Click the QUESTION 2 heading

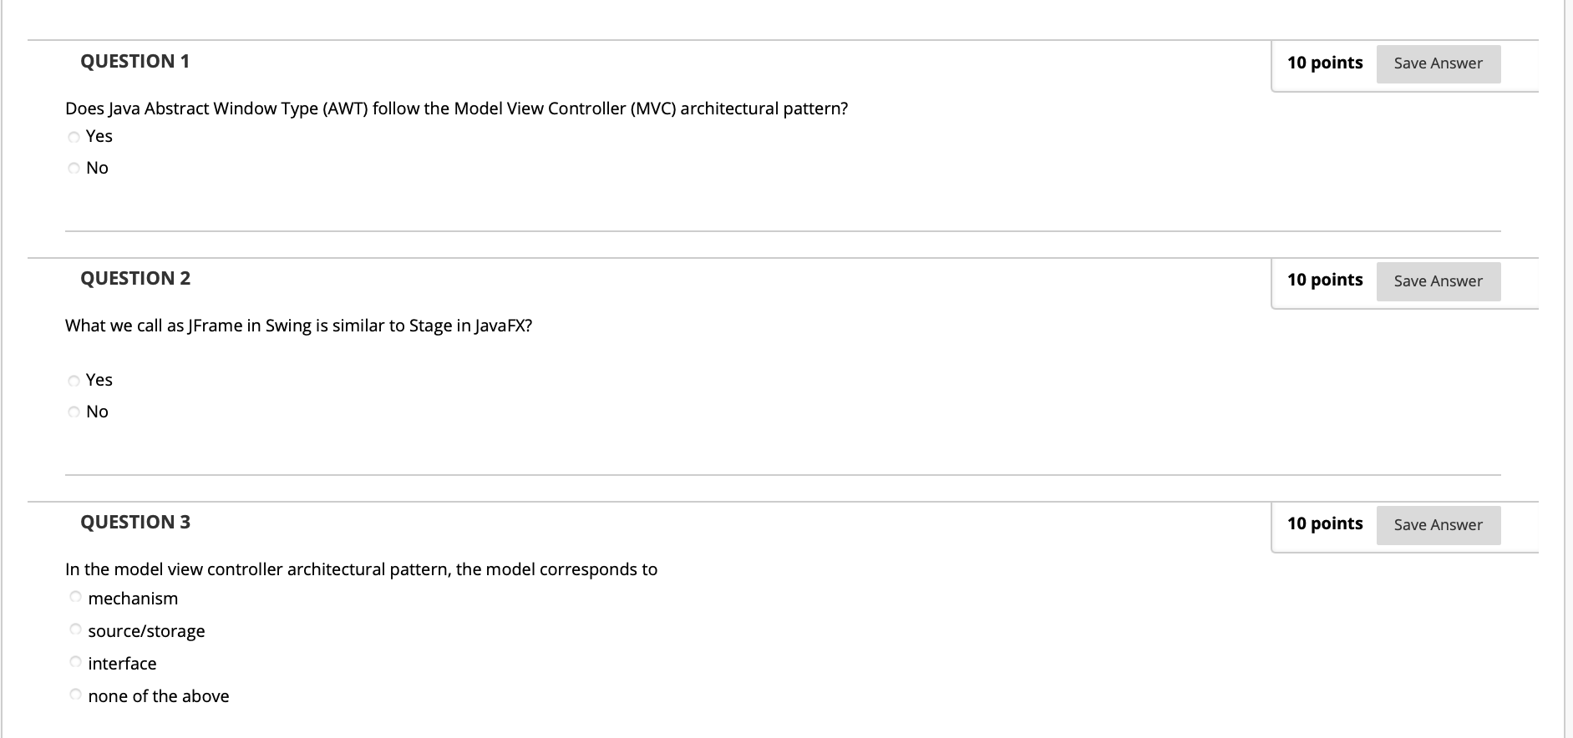click(135, 277)
